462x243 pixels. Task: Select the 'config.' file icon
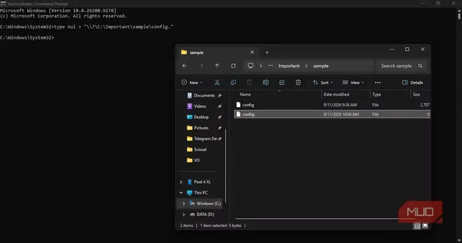pos(238,114)
